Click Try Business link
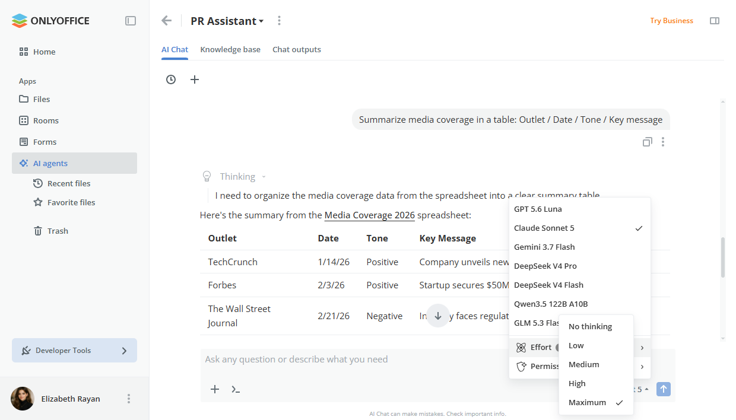The height and width of the screenshot is (420, 736). point(671,21)
